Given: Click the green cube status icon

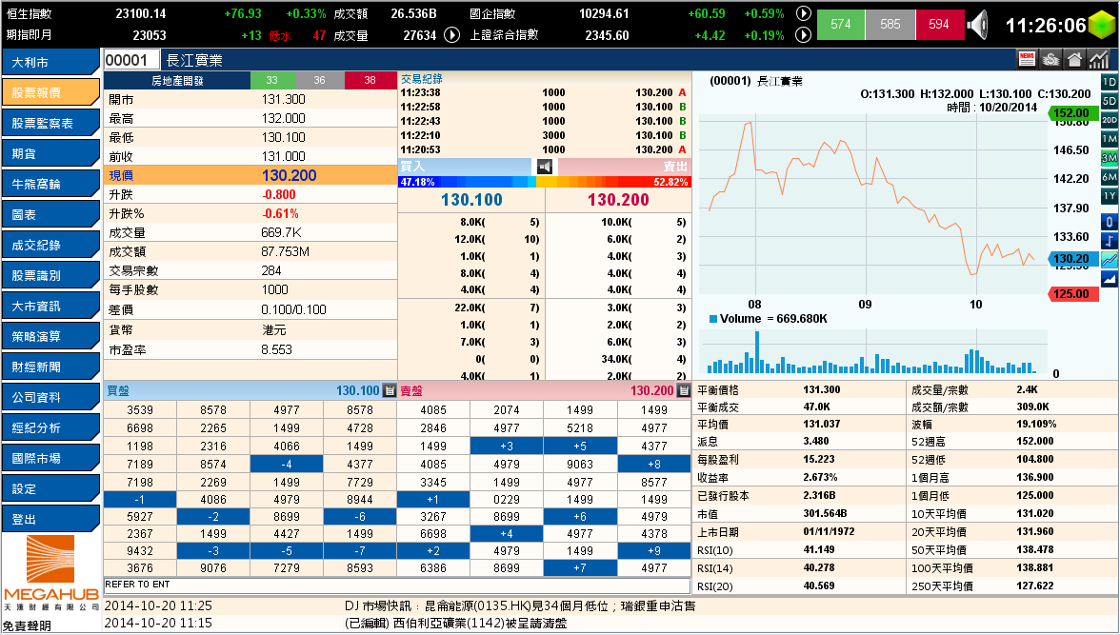Looking at the screenshot, I should point(1101,25).
